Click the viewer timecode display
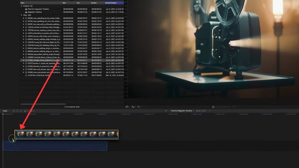 (222, 107)
